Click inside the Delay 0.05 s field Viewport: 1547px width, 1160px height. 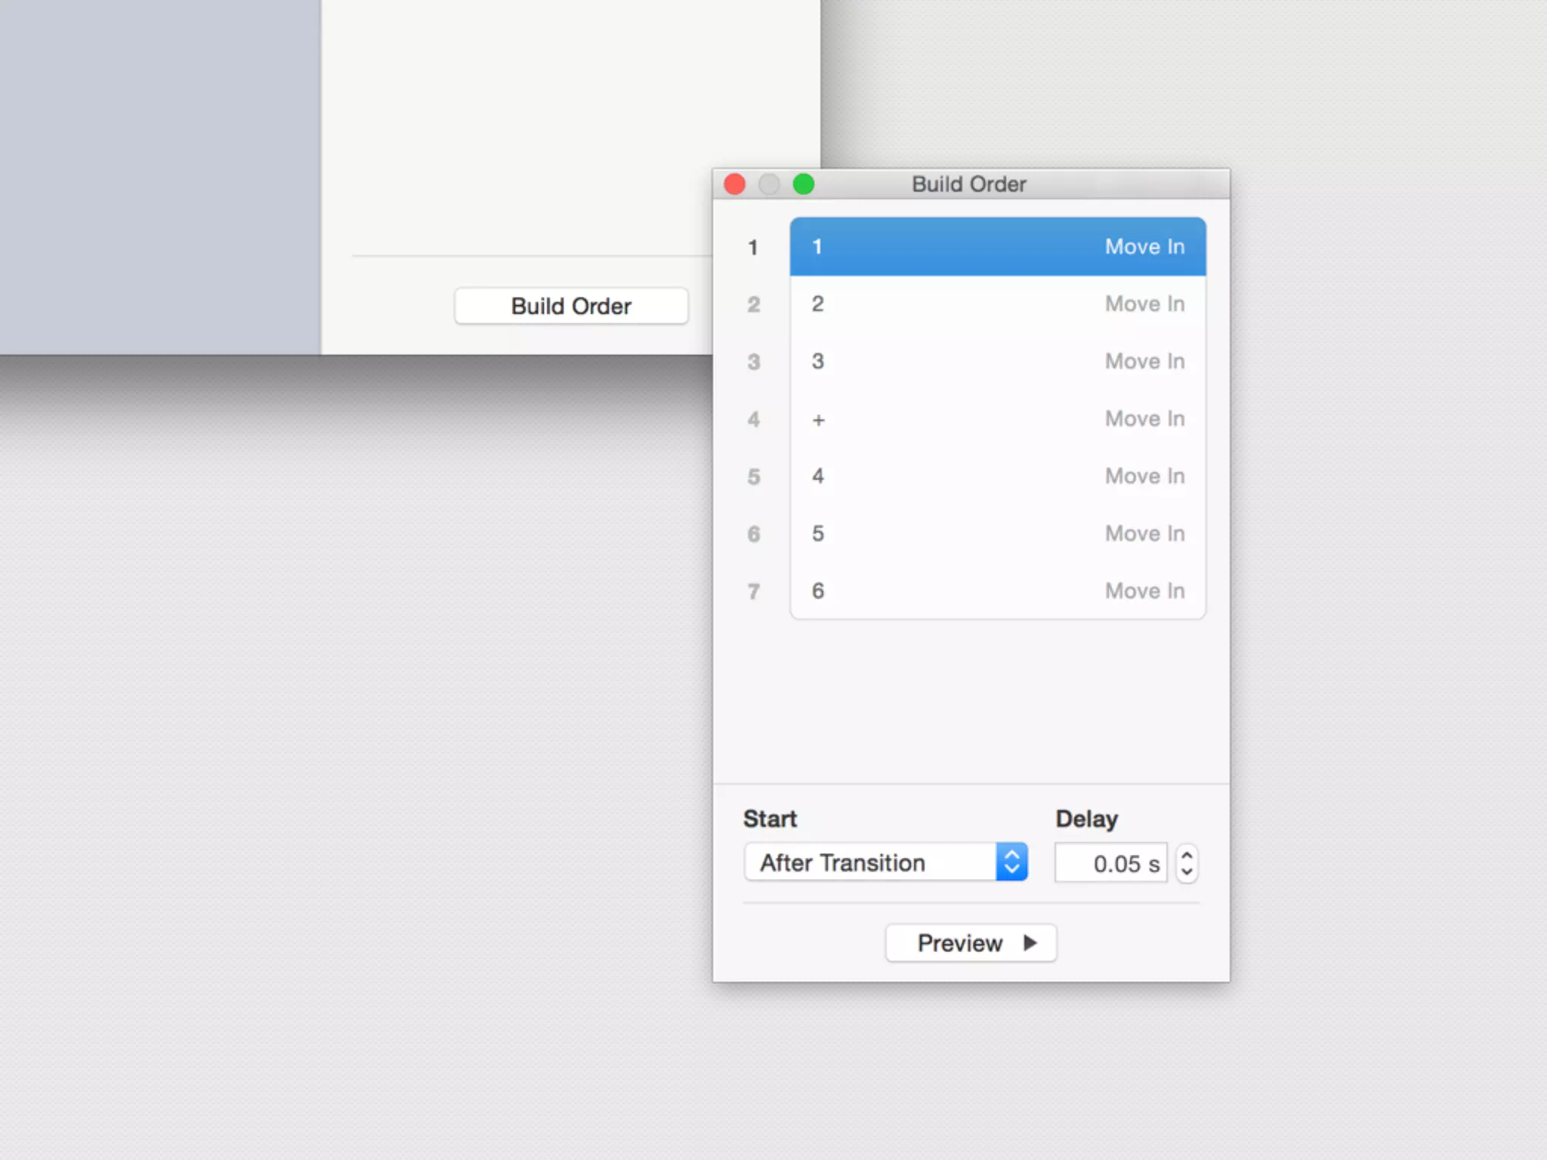coord(1112,863)
